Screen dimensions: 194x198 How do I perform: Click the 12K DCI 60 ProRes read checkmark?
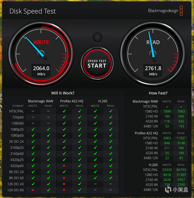[80, 190]
